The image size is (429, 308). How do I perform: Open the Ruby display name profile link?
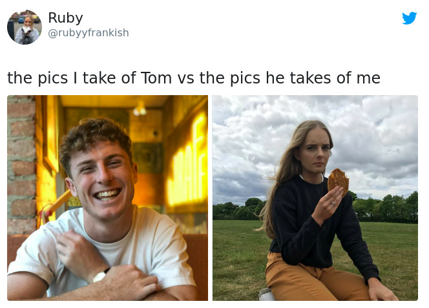click(x=65, y=18)
